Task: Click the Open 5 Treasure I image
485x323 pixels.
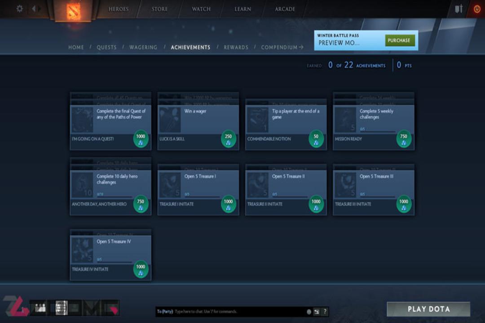Action: tap(170, 185)
